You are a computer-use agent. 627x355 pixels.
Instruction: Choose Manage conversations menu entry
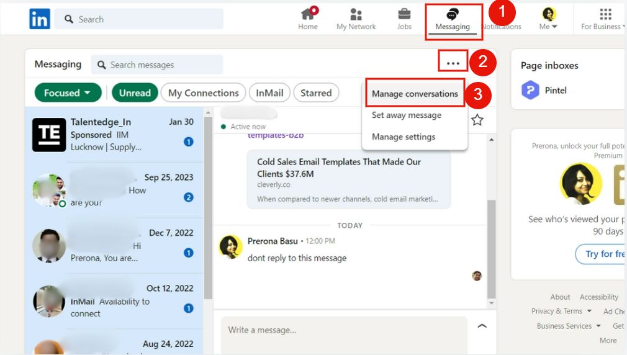(415, 94)
